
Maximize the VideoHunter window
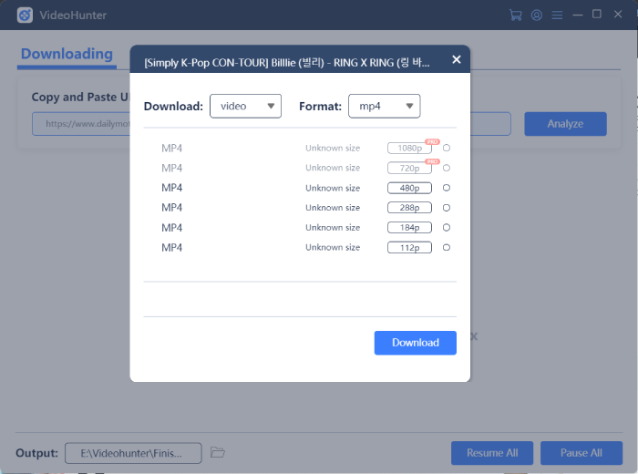pos(597,15)
